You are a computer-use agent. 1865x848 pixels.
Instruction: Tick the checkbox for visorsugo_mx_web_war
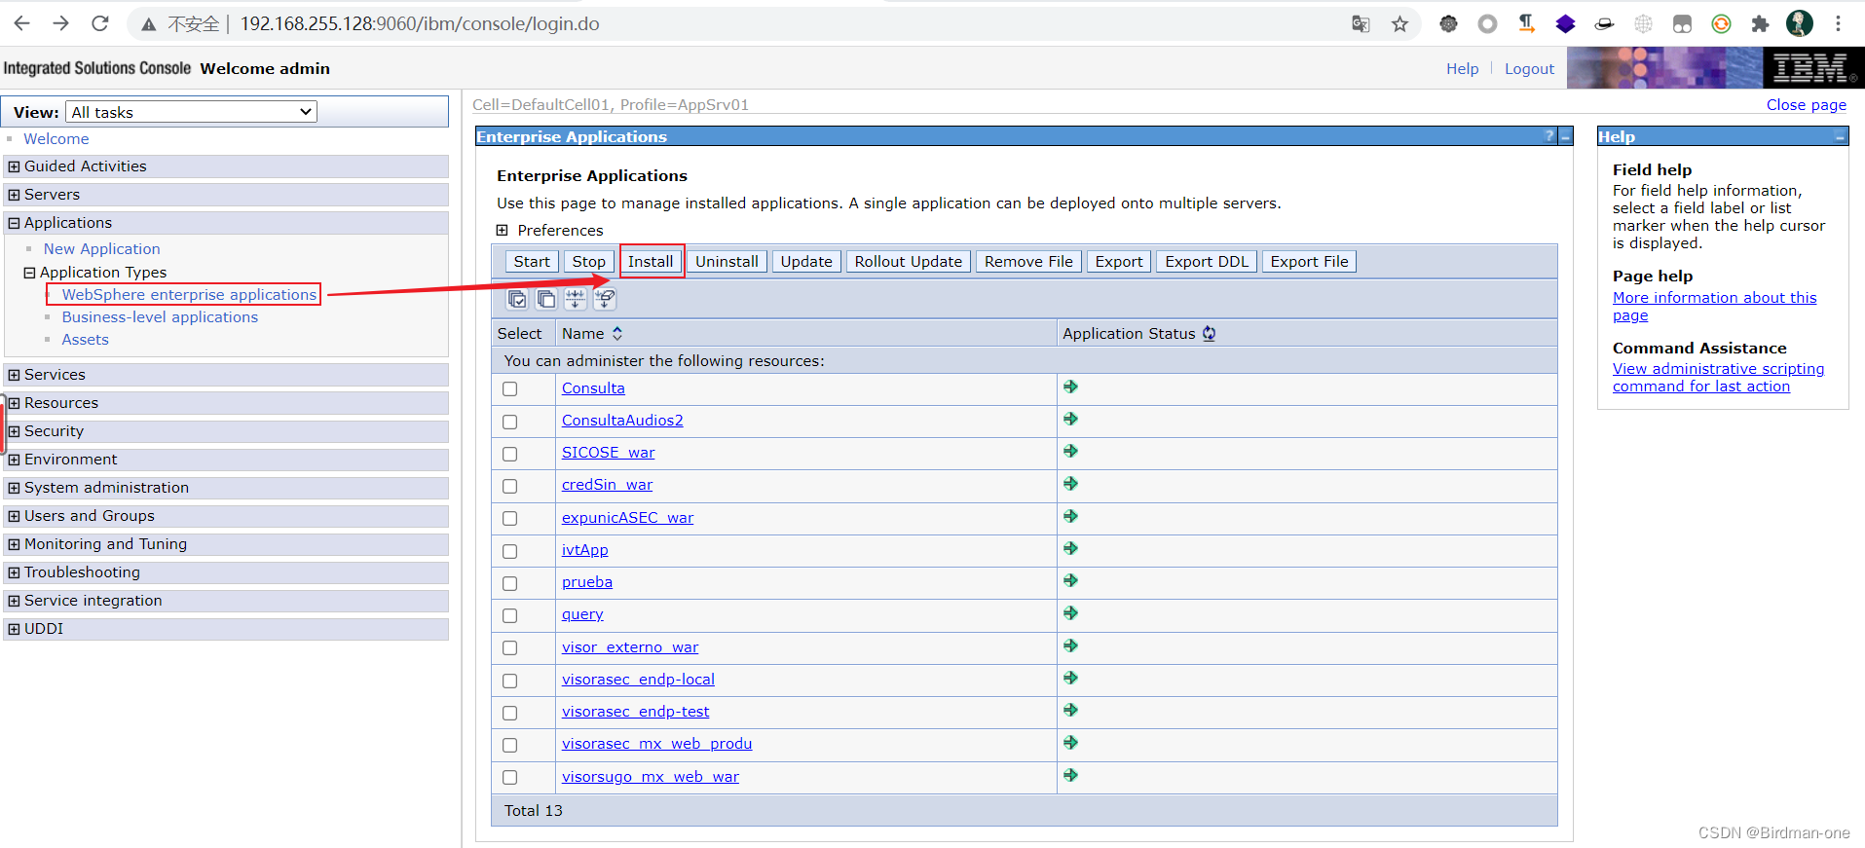509,777
